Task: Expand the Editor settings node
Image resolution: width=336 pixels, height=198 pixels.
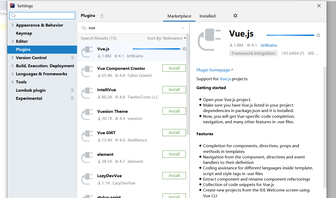Action: (x=13, y=41)
